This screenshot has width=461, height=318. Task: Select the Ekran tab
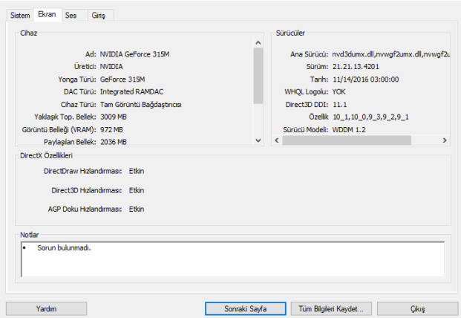(x=47, y=14)
